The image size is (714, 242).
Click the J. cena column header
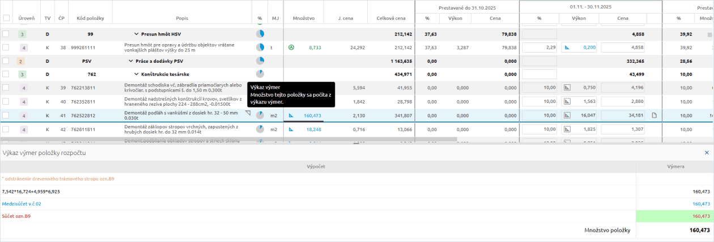pyautogui.click(x=346, y=19)
